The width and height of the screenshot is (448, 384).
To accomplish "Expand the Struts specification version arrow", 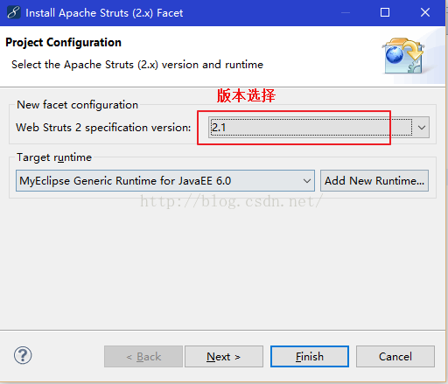I will (422, 128).
